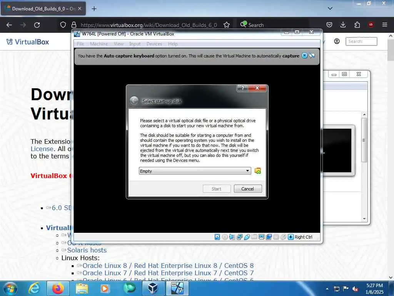Open a new browser tab
The image size is (394, 296).
coord(94,8)
